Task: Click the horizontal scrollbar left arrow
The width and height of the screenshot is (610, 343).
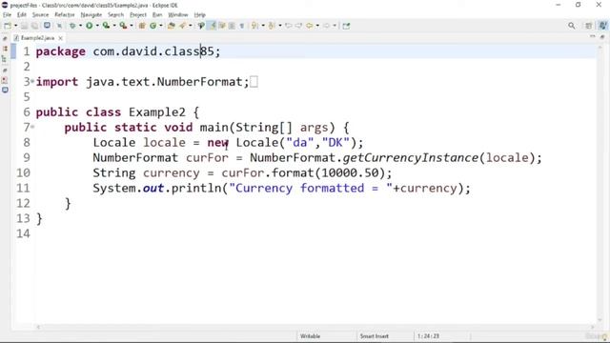Action: 38,327
